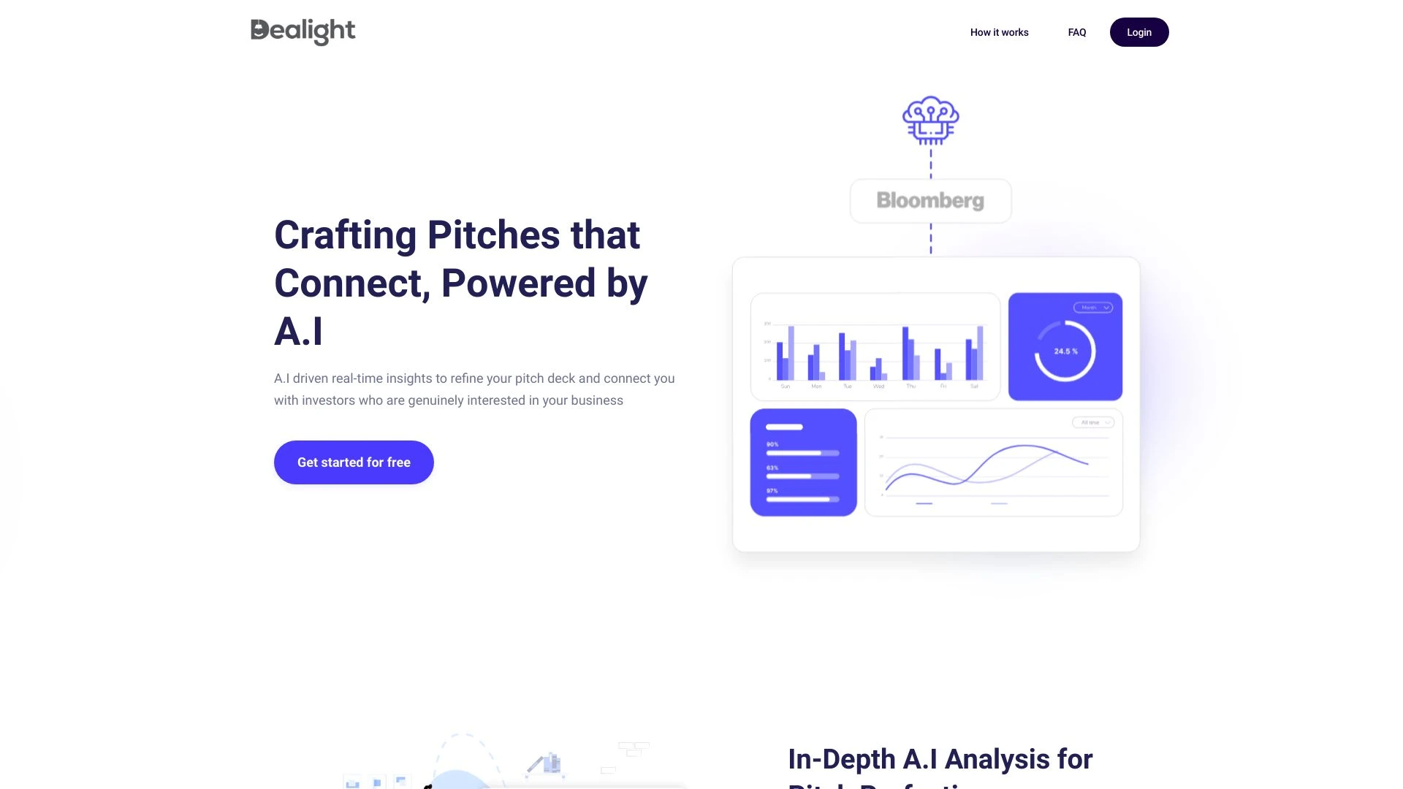
Task: Click the donut chart icon showing 24.5%
Action: [1064, 351]
